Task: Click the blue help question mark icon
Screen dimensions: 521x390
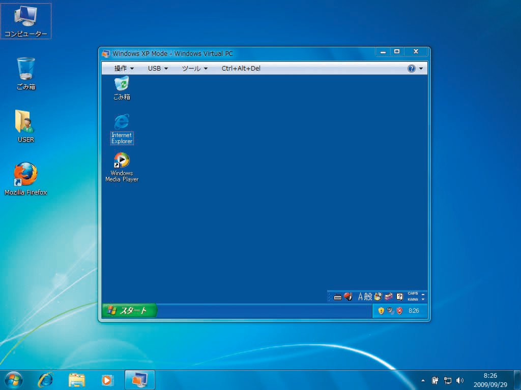Action: [411, 69]
